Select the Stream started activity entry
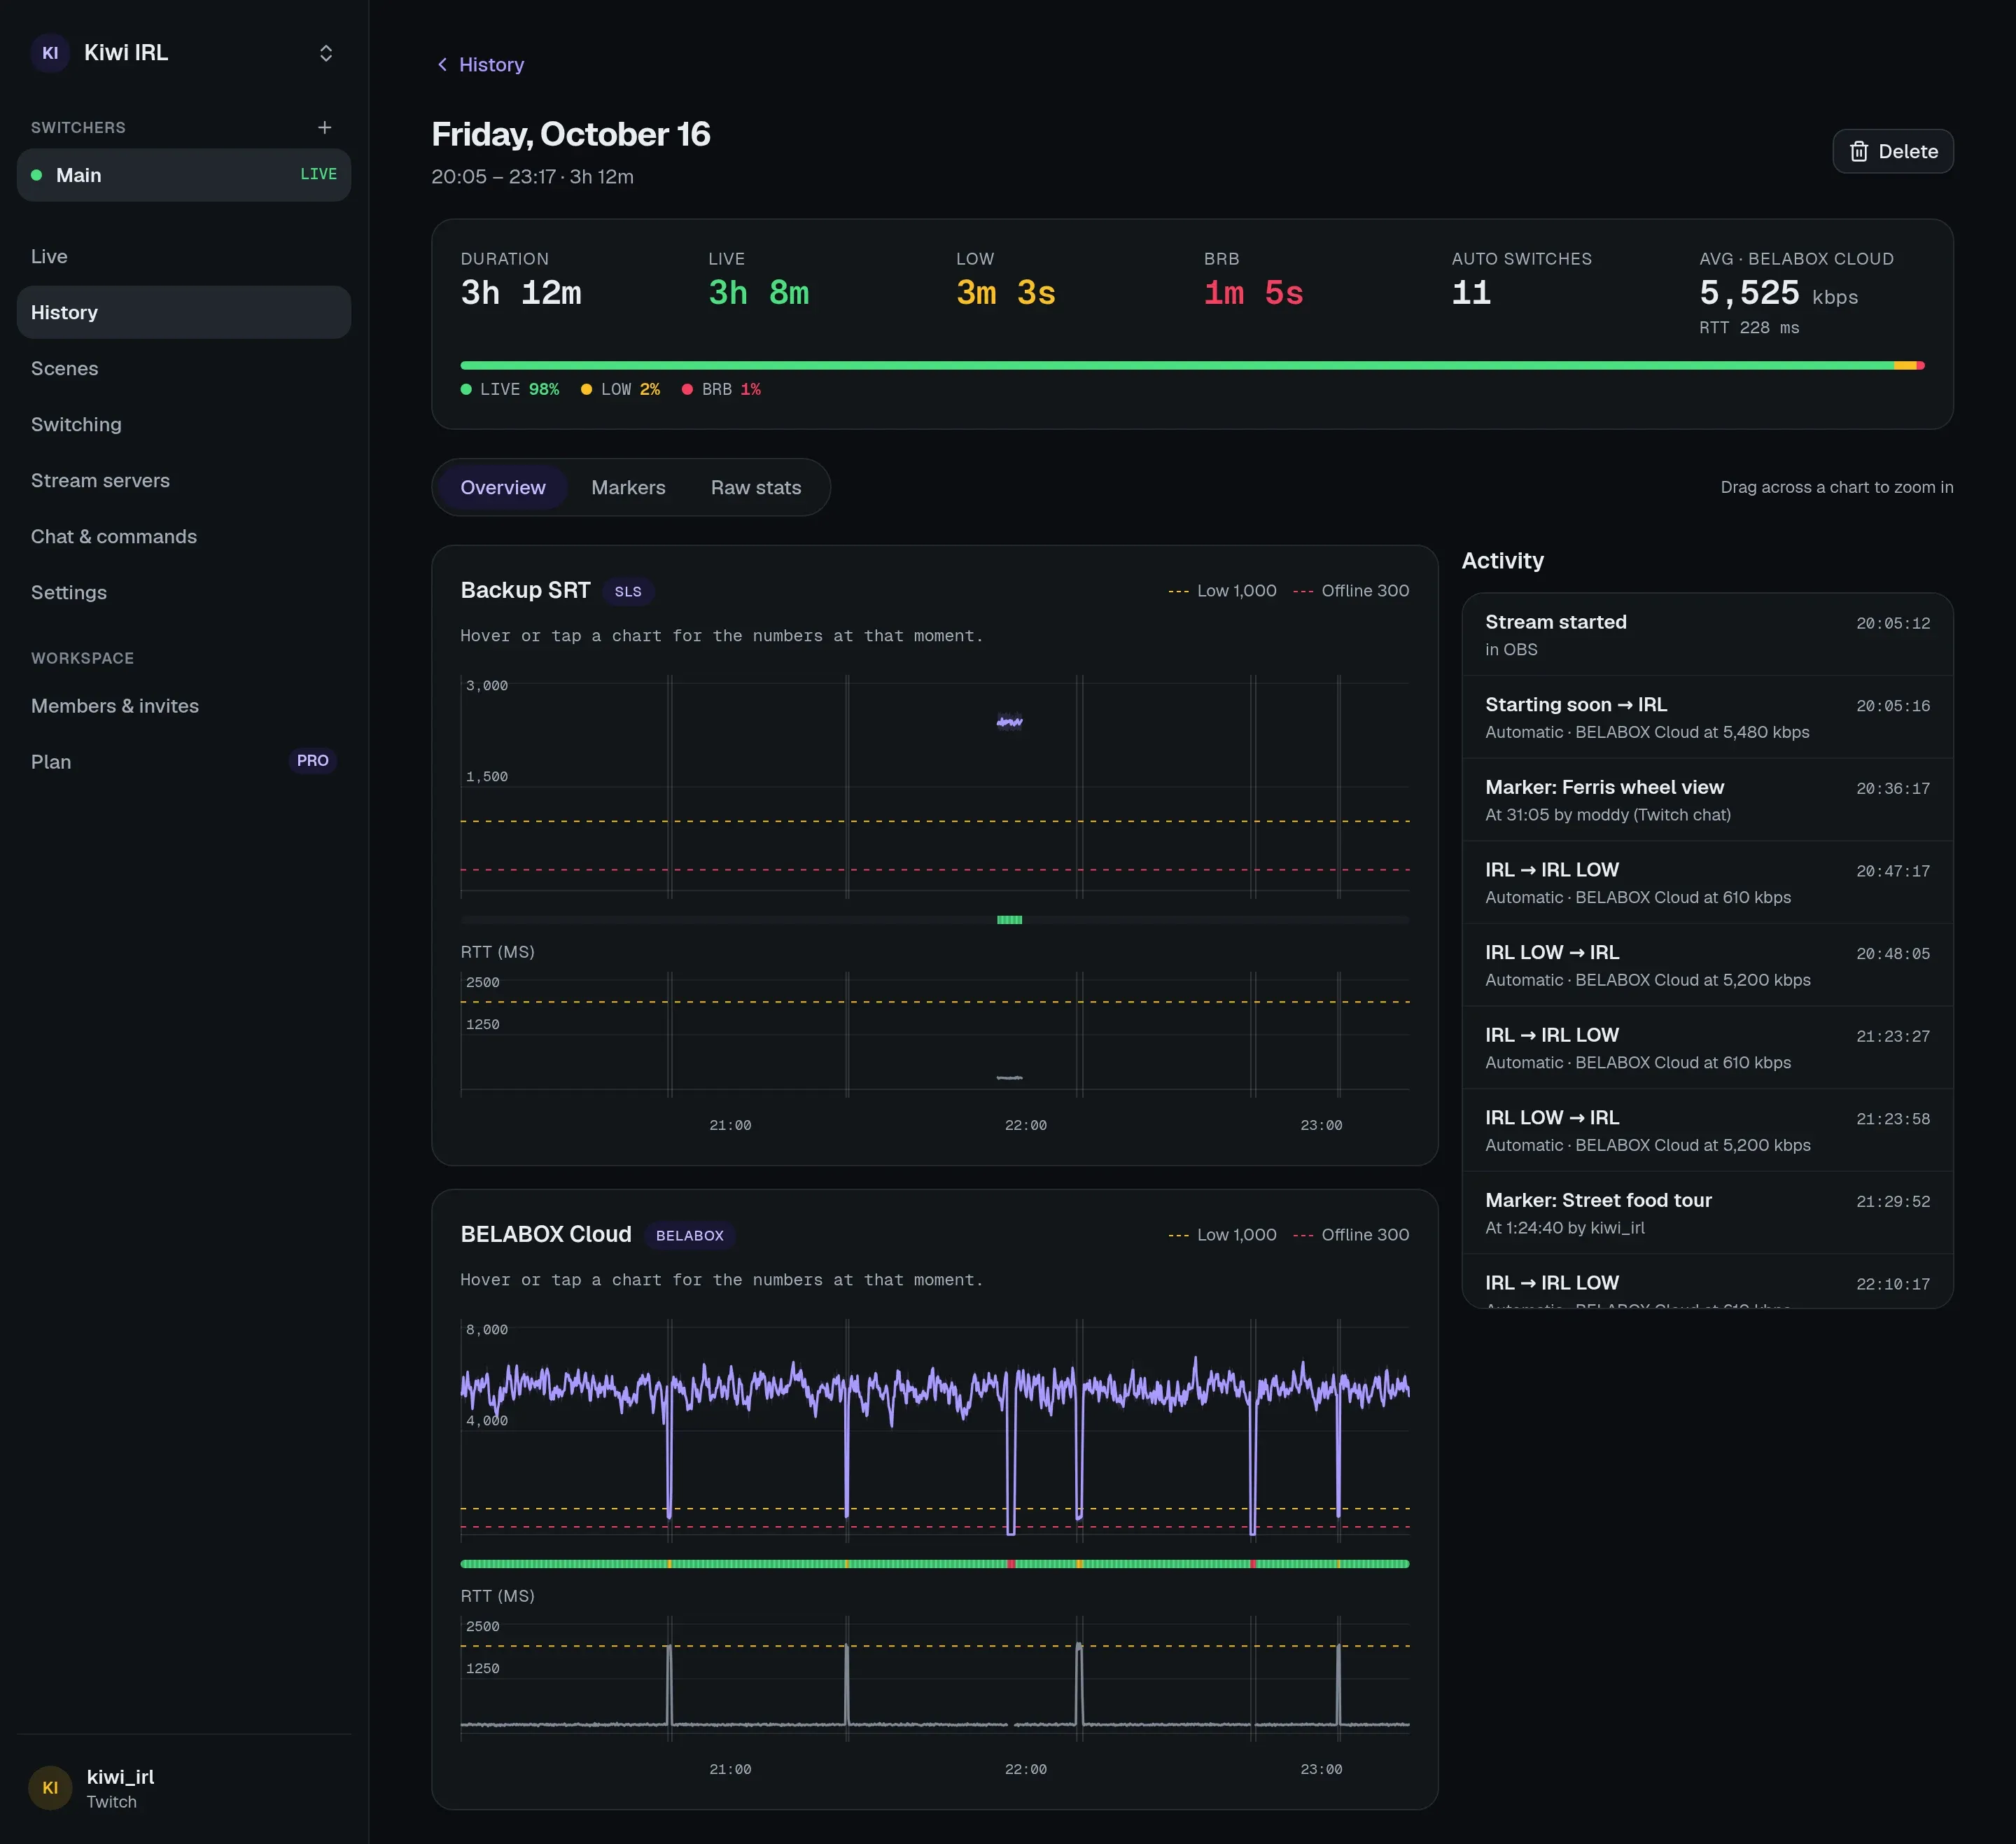Viewport: 2016px width, 1844px height. pyautogui.click(x=1707, y=635)
